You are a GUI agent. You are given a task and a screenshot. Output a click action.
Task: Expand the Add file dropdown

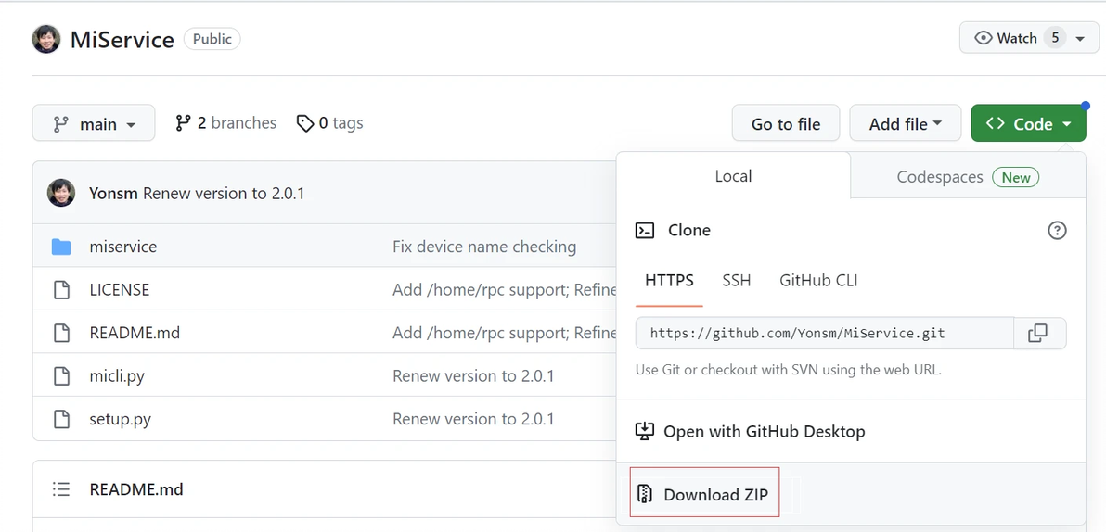905,123
